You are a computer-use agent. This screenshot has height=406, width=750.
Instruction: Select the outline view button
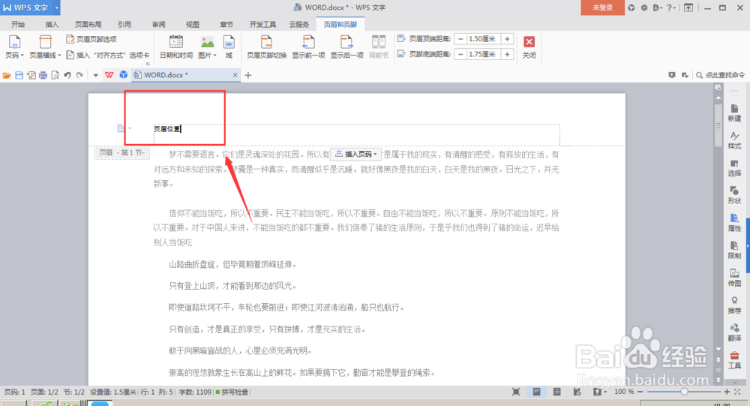click(556, 392)
